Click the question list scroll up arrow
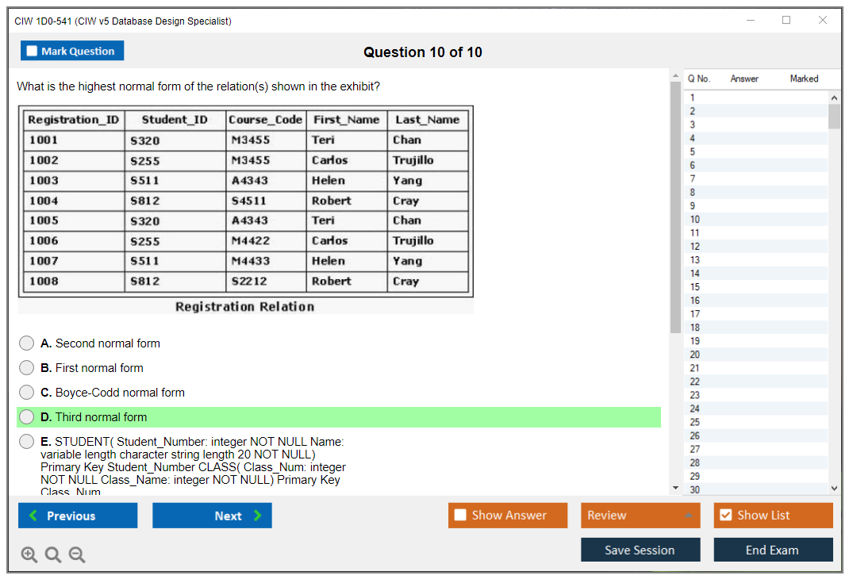Screen dimensions: 853x583 (834, 97)
